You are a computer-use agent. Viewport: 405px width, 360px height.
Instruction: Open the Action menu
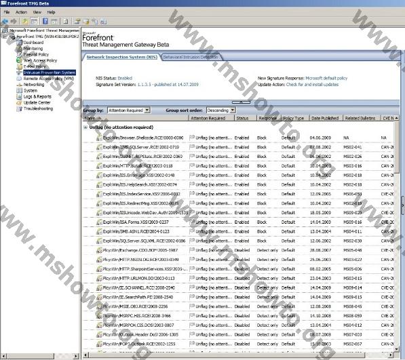click(22, 12)
